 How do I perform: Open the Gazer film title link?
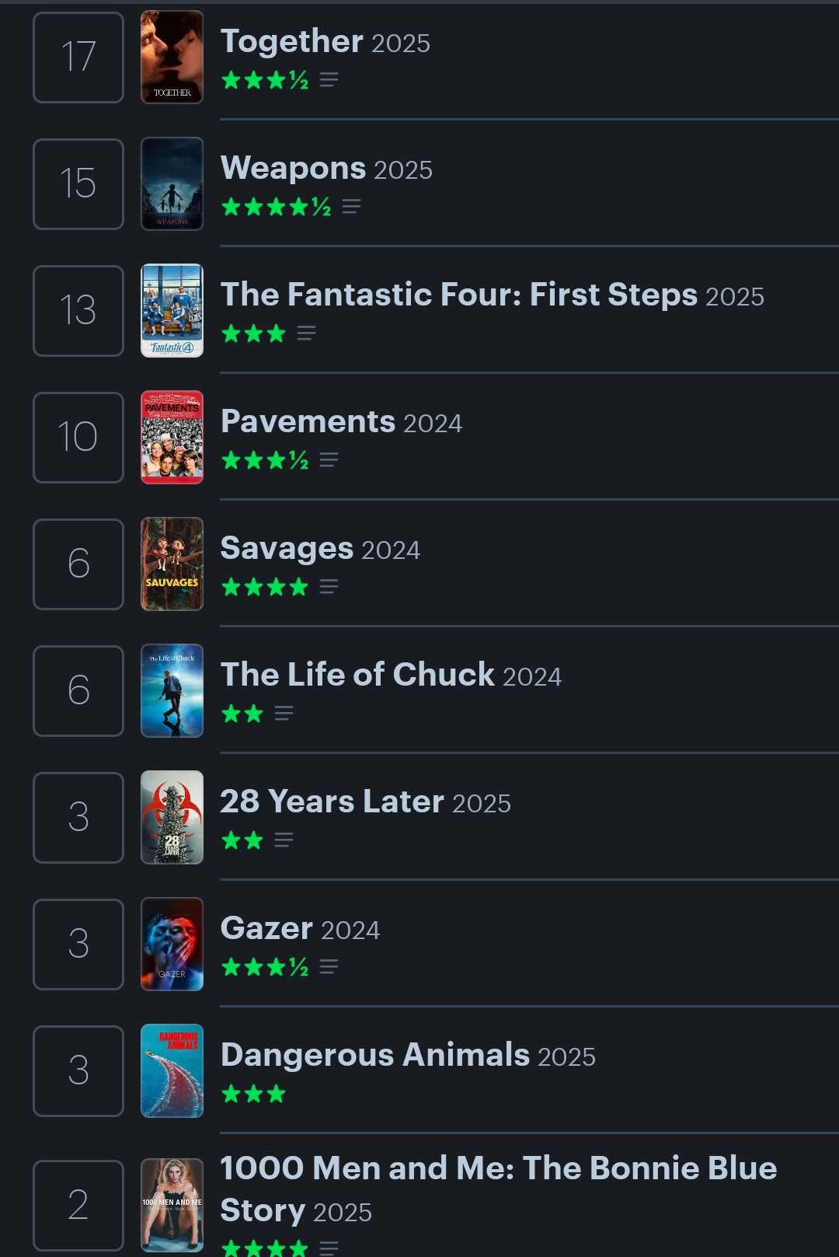[266, 928]
